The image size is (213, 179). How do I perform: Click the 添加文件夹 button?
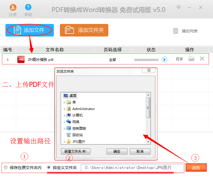[84, 30]
